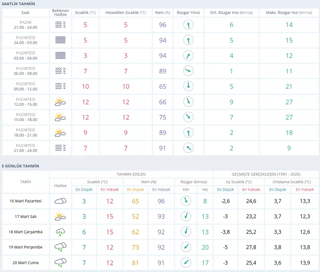This screenshot has height=272, width=320.
Task: Click the wind direction icon for 19 Mart Perşembe
Action: 185,247
